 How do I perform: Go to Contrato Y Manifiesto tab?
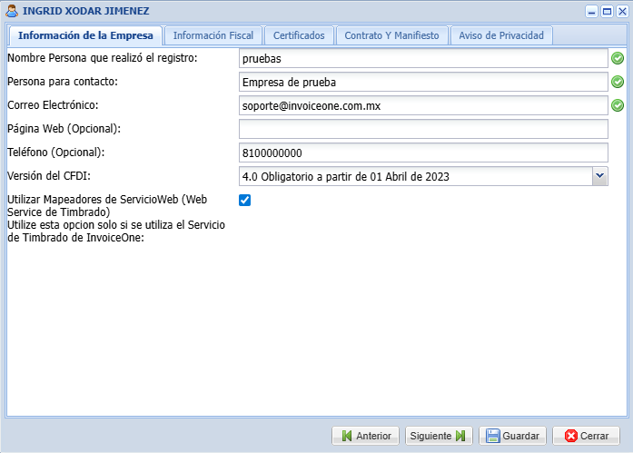coord(391,35)
